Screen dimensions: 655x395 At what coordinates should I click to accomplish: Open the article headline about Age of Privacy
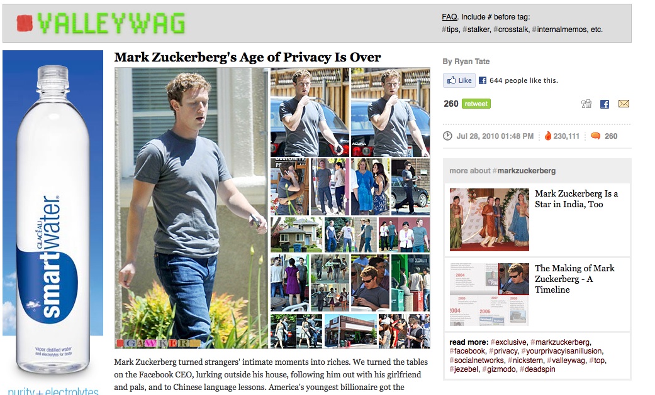pyautogui.click(x=247, y=57)
